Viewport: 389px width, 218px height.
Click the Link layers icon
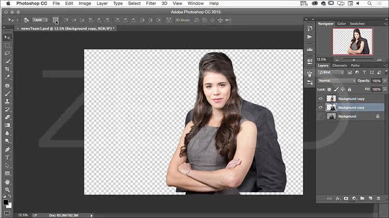[x=329, y=198]
